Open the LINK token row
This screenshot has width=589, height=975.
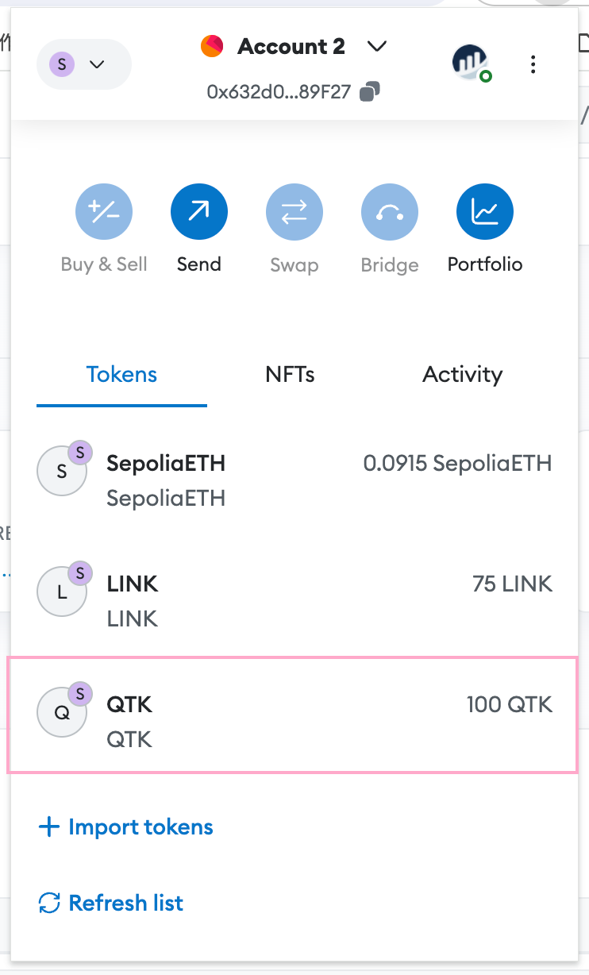click(294, 600)
